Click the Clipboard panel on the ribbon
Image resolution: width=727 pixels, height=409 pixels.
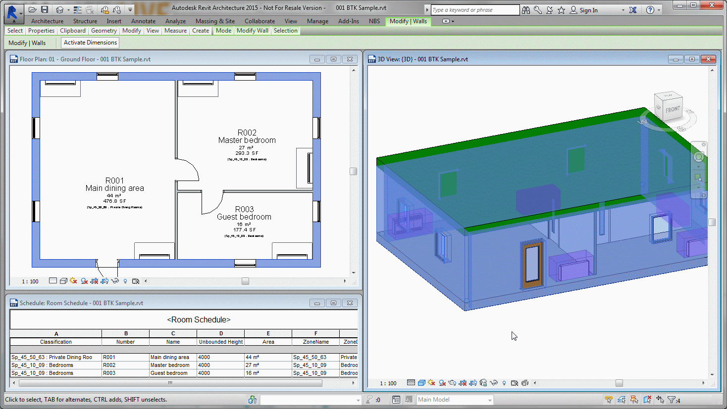[73, 31]
